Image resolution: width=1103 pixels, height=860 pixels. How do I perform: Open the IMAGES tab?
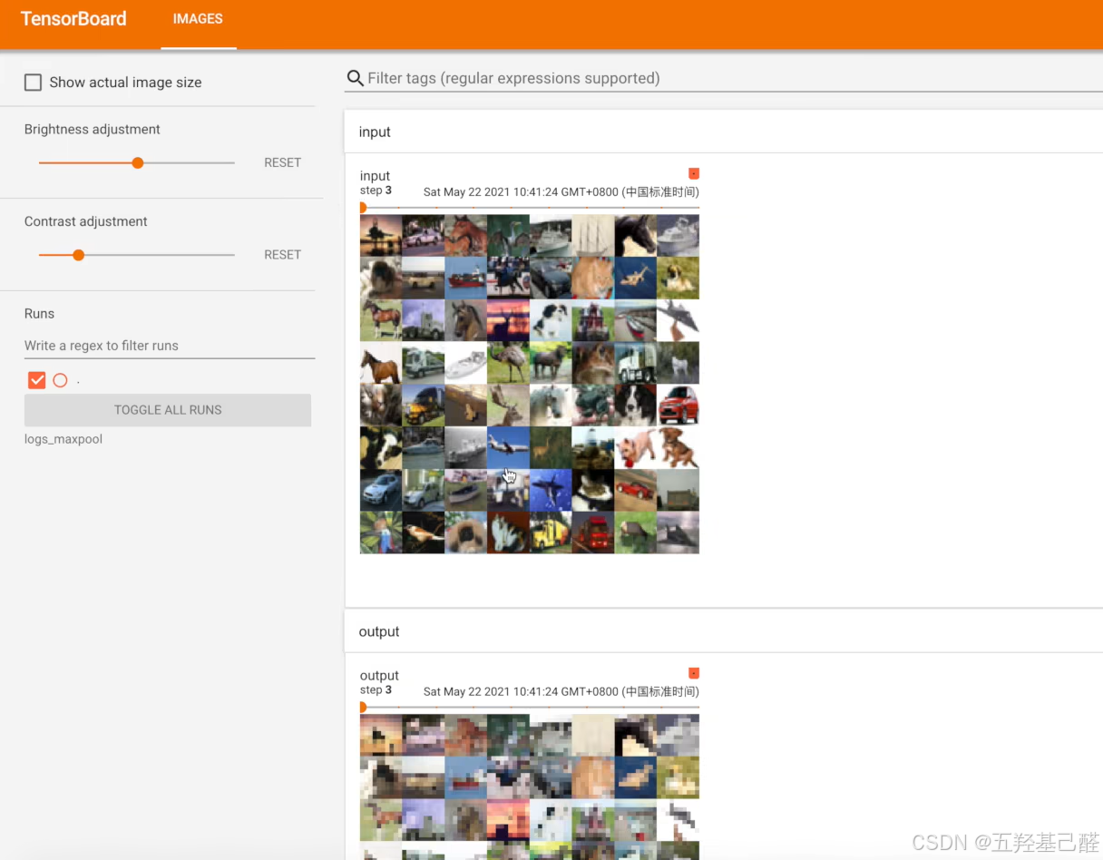pos(198,19)
